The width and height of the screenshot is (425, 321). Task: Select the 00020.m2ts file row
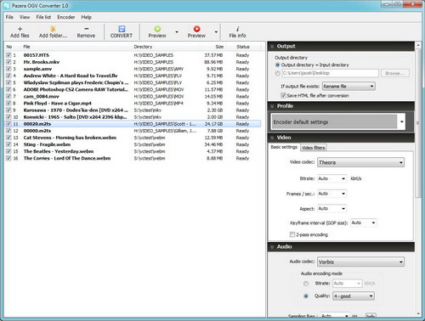click(133, 124)
